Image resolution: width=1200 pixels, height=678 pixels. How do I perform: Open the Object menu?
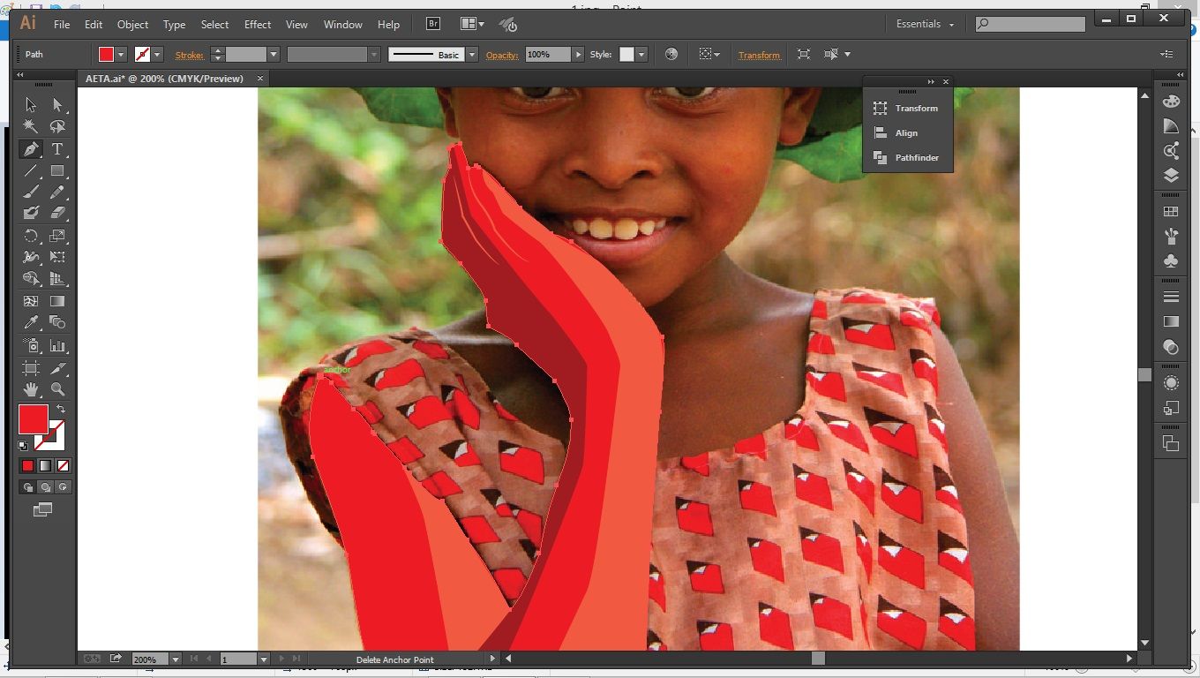point(133,25)
